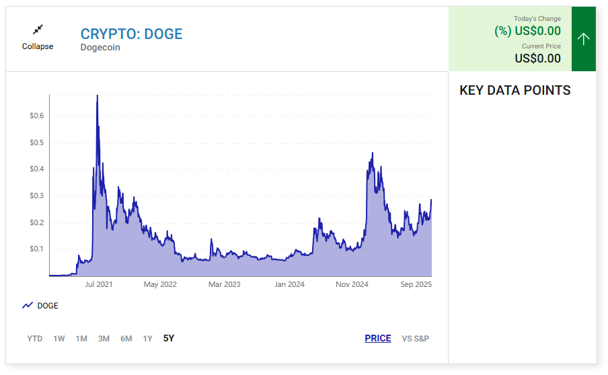The image size is (608, 375).
Task: Click the Nov 2024 x-axis label
Action: (352, 284)
